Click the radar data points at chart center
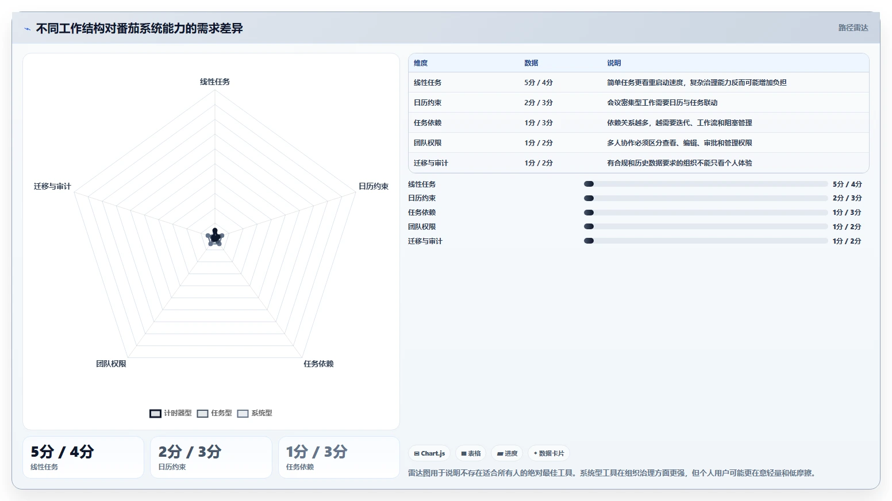Screen dimensions: 892x501 coord(215,237)
